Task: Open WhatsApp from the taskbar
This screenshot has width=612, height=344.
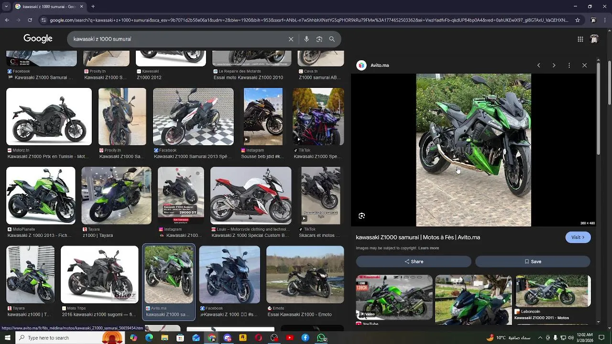Action: click(x=322, y=338)
